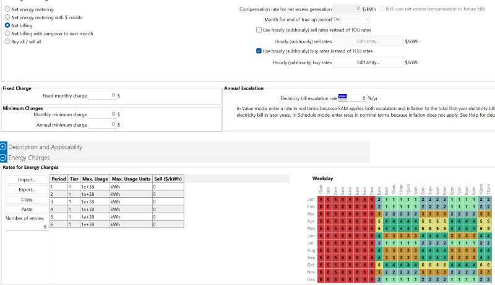Screen dimensions: 495x285
Task: Expand the Description and Applicability section
Action: 3,147
